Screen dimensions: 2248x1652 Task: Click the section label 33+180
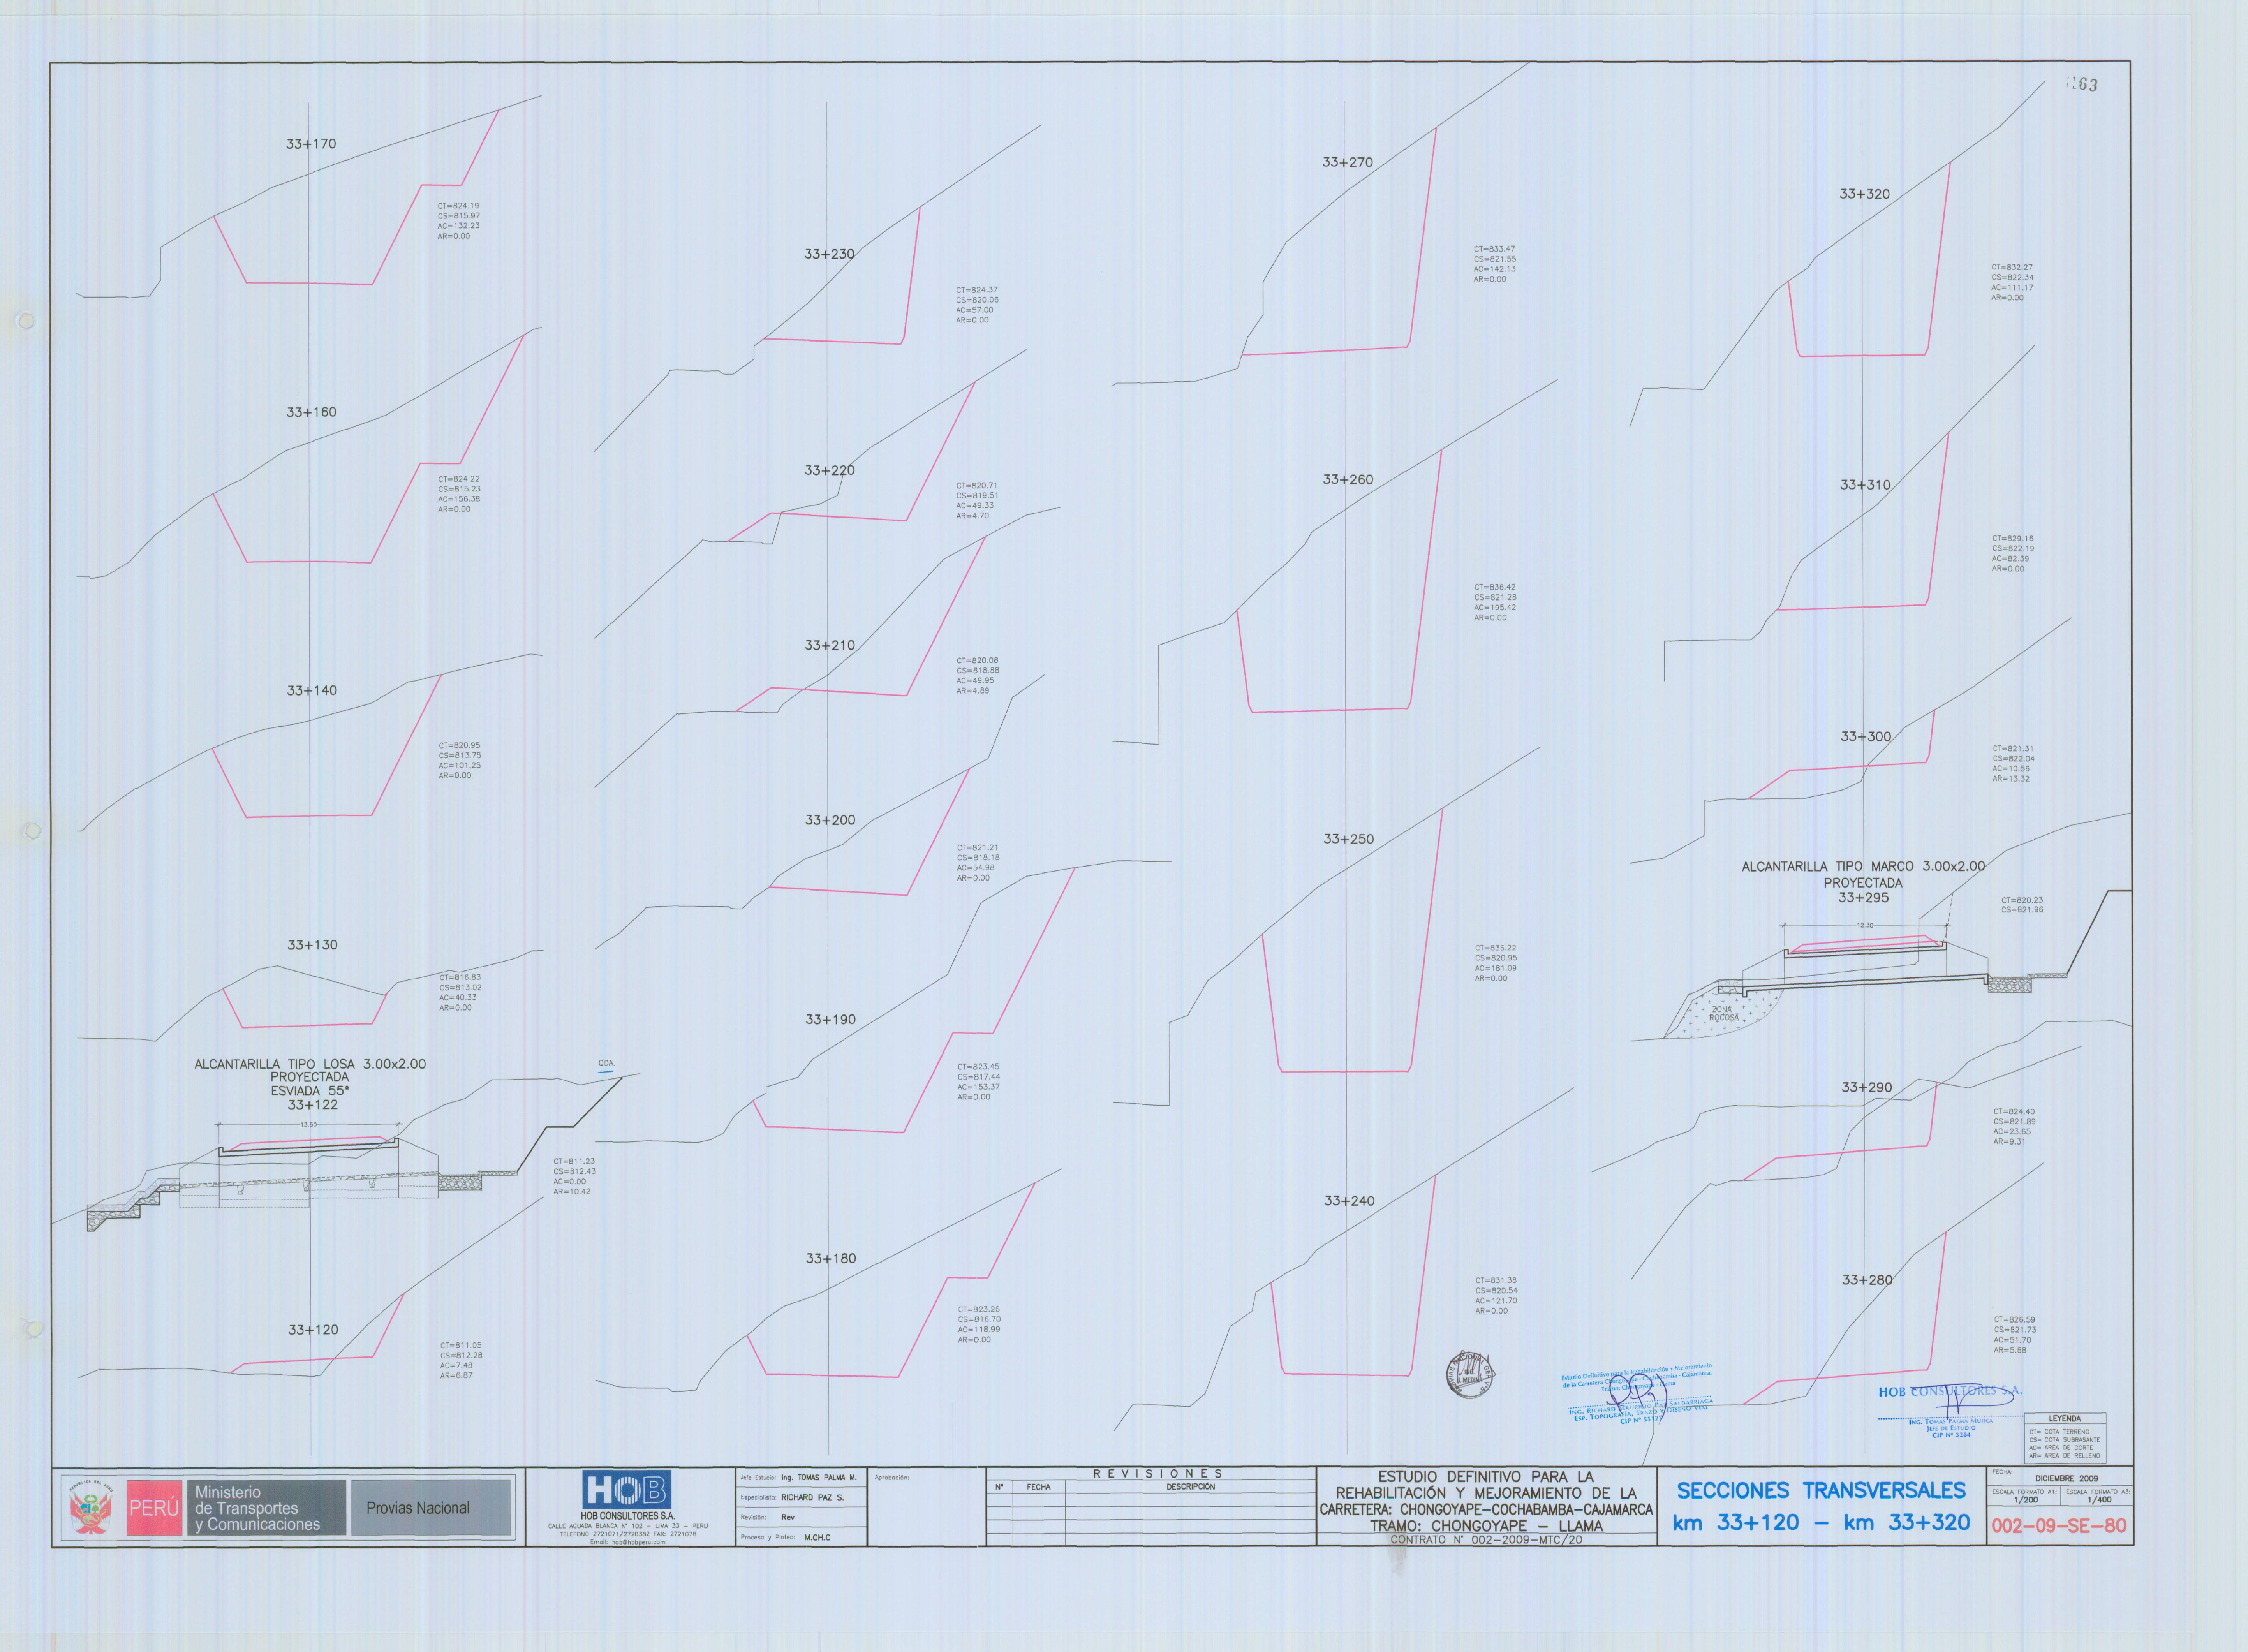831,1259
